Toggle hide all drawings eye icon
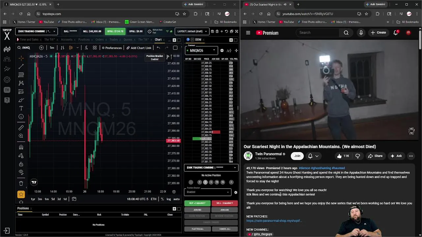The image size is (422, 237). (21, 172)
